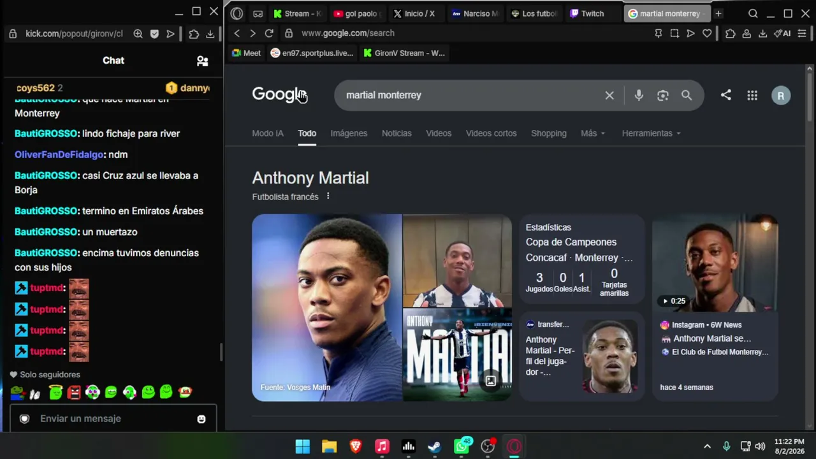Click the tab search magnifier icon
This screenshot has height=459, width=816.
coord(753,13)
